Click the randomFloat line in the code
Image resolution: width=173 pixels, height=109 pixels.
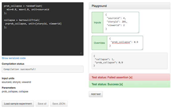pyautogui.click(x=23, y=6)
